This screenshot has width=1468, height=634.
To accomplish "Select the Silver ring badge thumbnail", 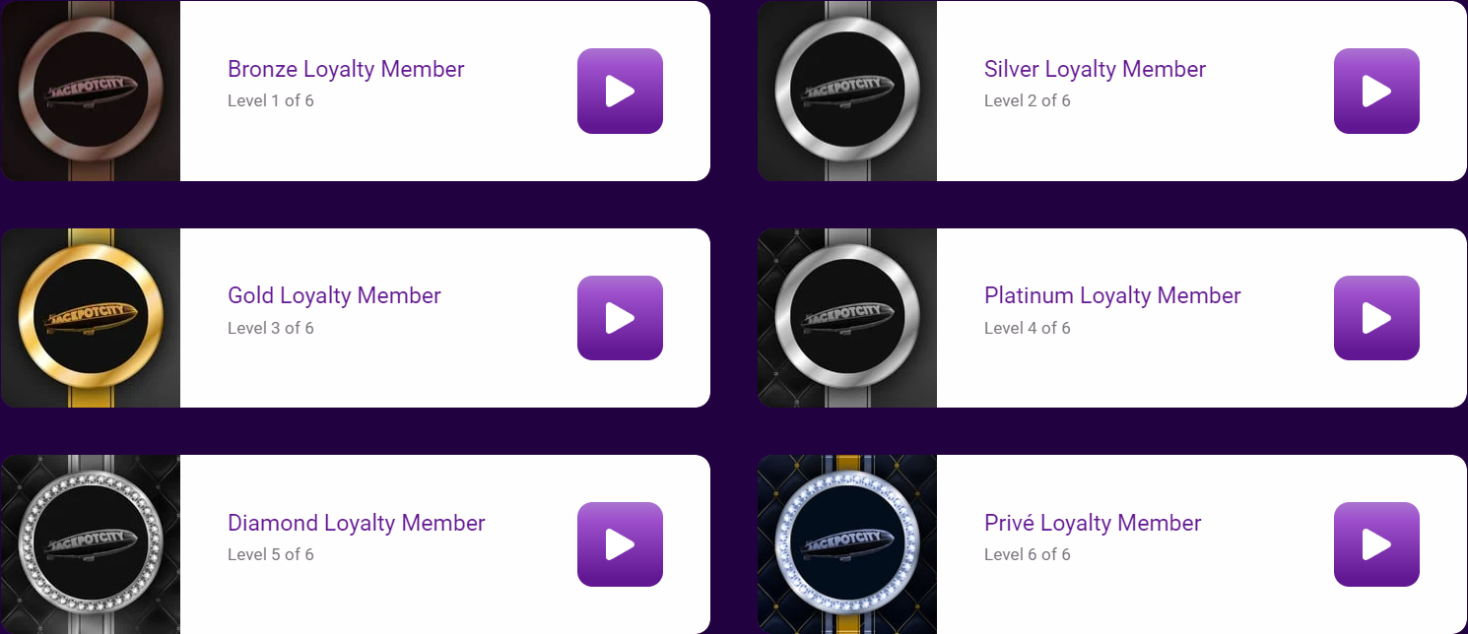I will point(847,91).
